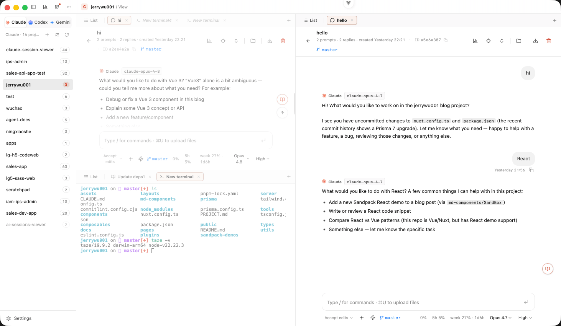The width and height of the screenshot is (561, 326).
Task: Open the Accept edits dropdown in the hi pane
Action: (113, 159)
